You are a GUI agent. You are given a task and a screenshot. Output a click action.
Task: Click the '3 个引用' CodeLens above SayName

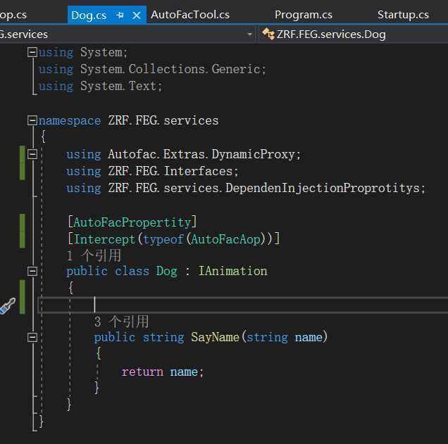tap(121, 322)
